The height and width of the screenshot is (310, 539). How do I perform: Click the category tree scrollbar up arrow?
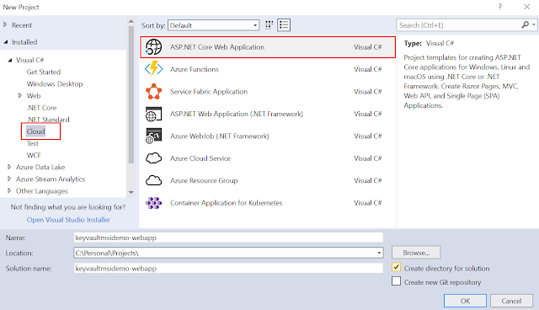tap(131, 21)
